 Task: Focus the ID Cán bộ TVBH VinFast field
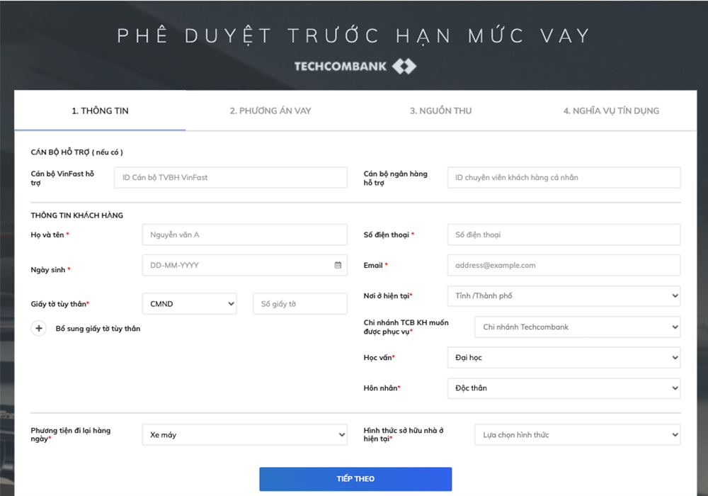point(231,178)
